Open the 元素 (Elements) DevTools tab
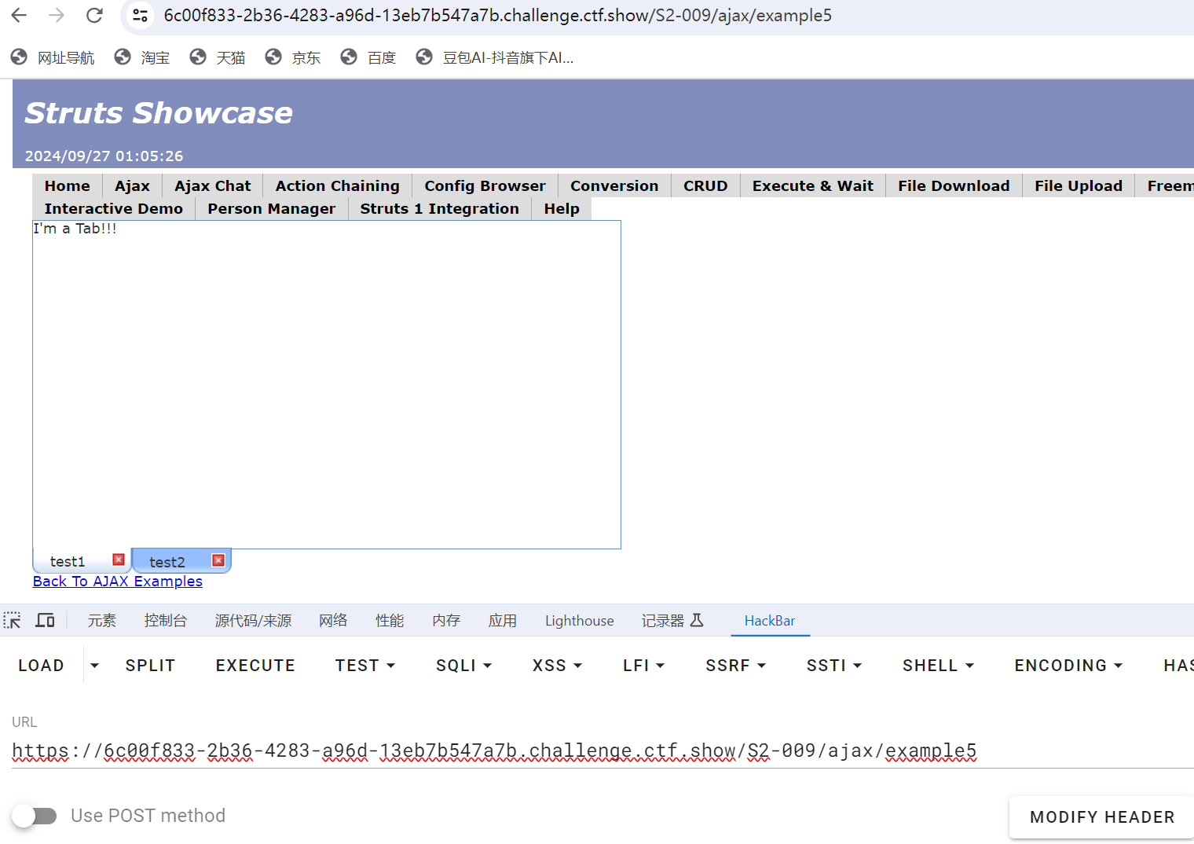This screenshot has height=844, width=1194. point(102,621)
